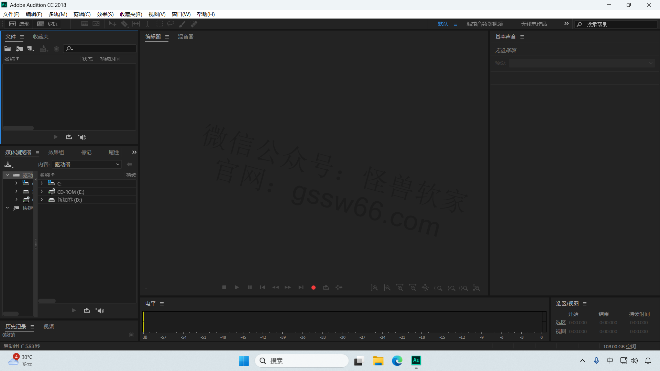Select 无线电作品 workspace
This screenshot has height=371, width=660.
click(x=534, y=24)
